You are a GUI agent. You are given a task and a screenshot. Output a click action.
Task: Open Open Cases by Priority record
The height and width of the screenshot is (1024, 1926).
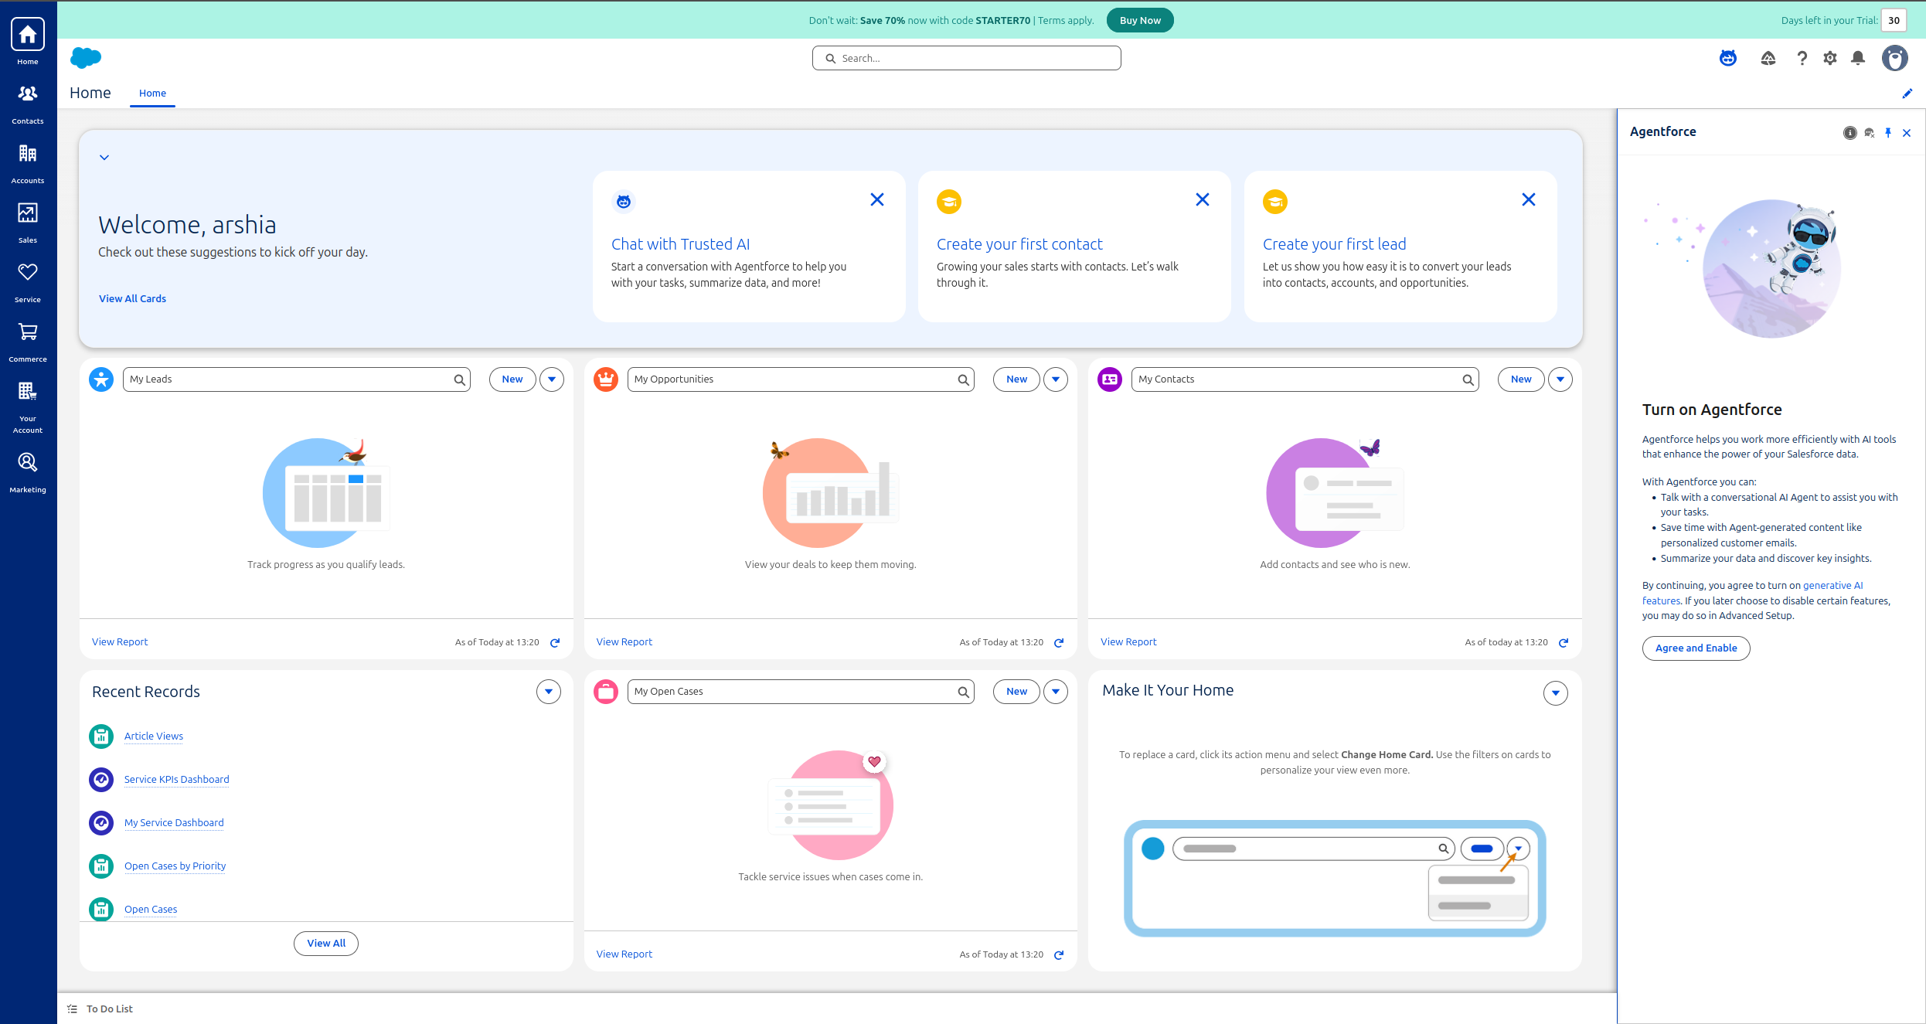tap(175, 866)
